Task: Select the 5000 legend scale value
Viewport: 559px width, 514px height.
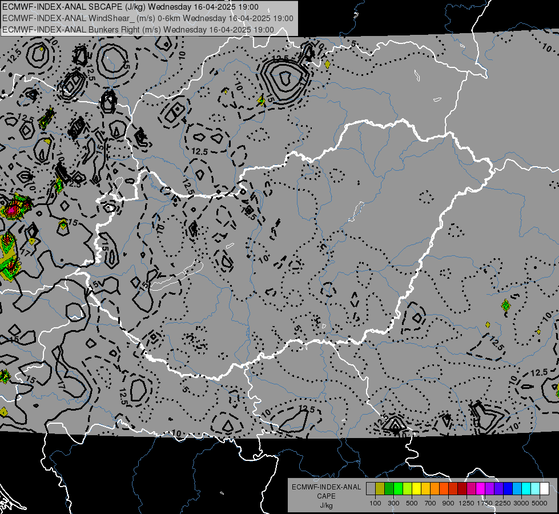Action: pos(540,503)
